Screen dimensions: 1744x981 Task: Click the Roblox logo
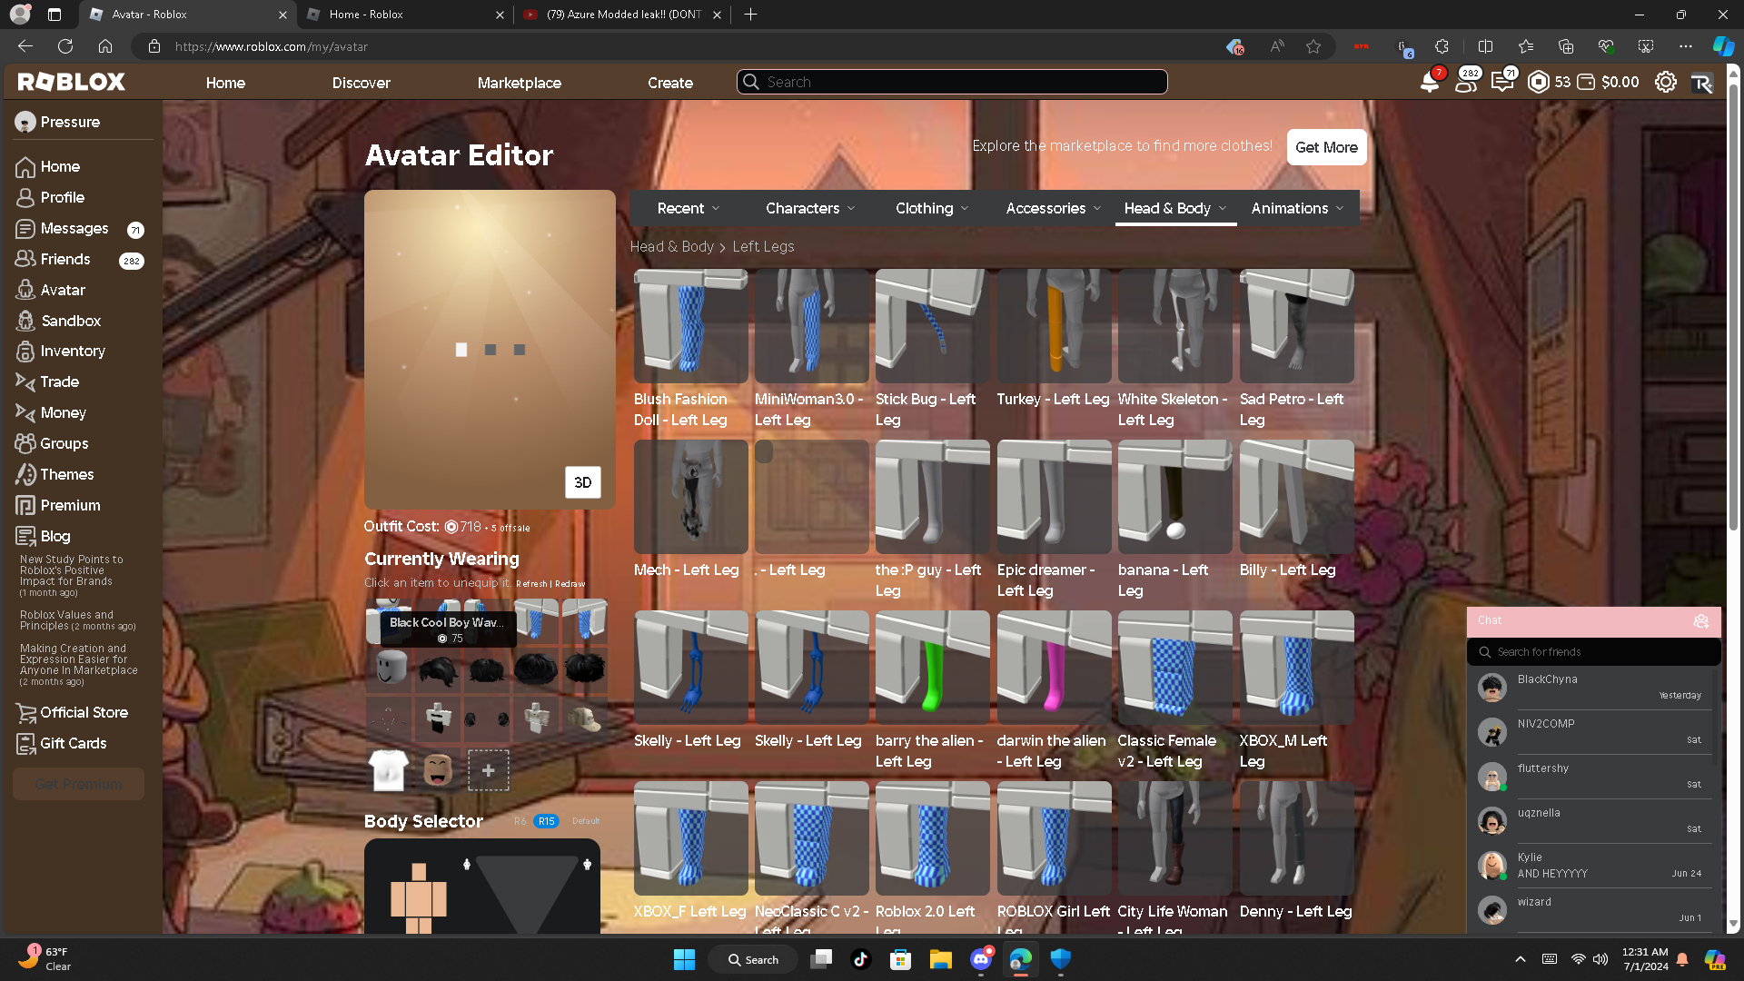pos(72,82)
